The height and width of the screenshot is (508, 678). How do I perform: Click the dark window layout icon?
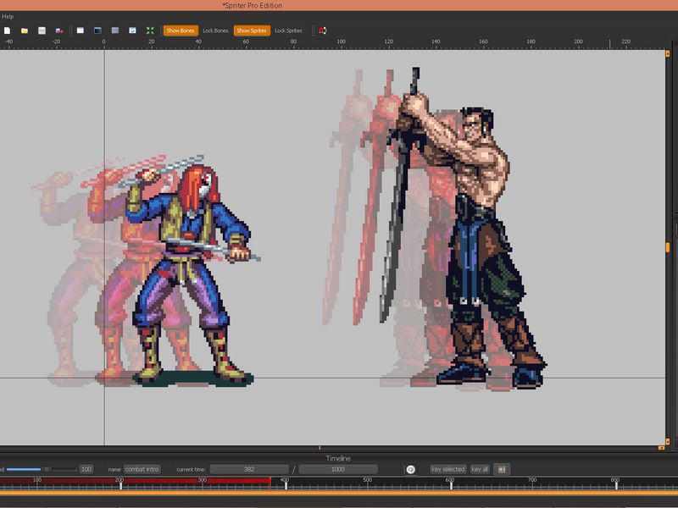(x=97, y=30)
